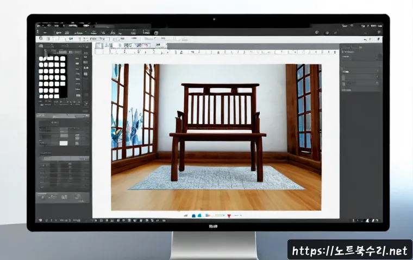Click the first blue icon below the canvas image

coord(193,216)
